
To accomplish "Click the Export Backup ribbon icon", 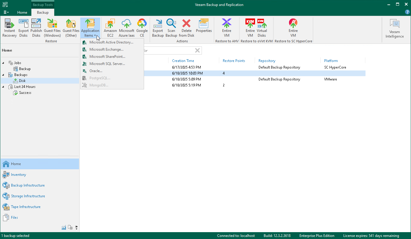I will click(158, 28).
